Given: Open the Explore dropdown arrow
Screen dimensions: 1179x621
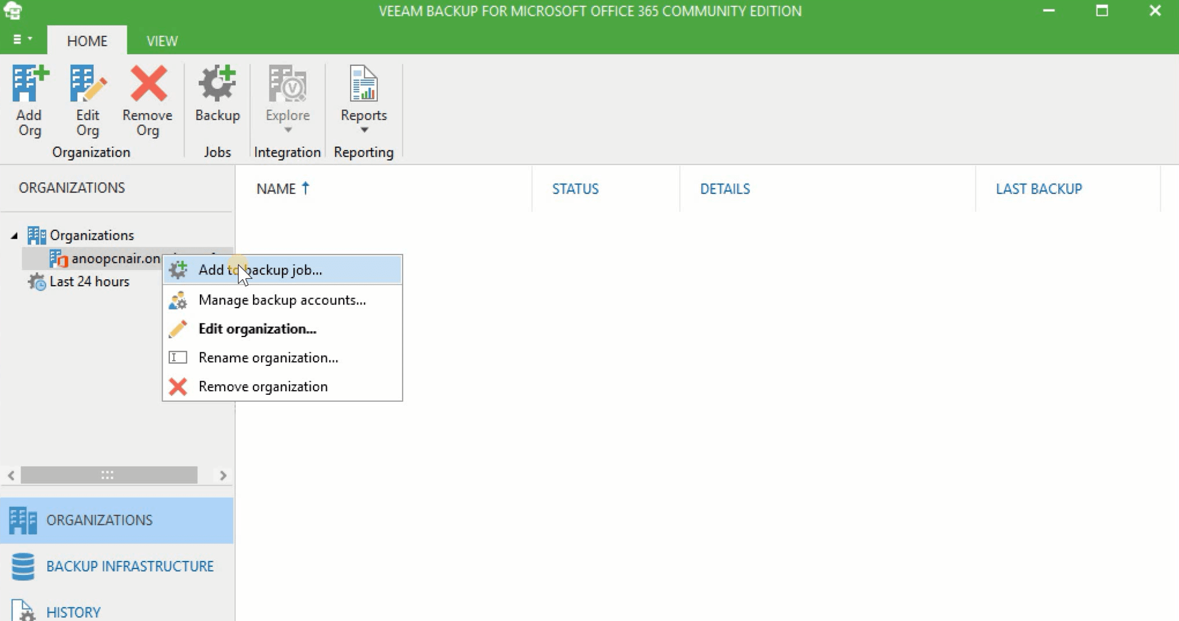Looking at the screenshot, I should (x=288, y=130).
